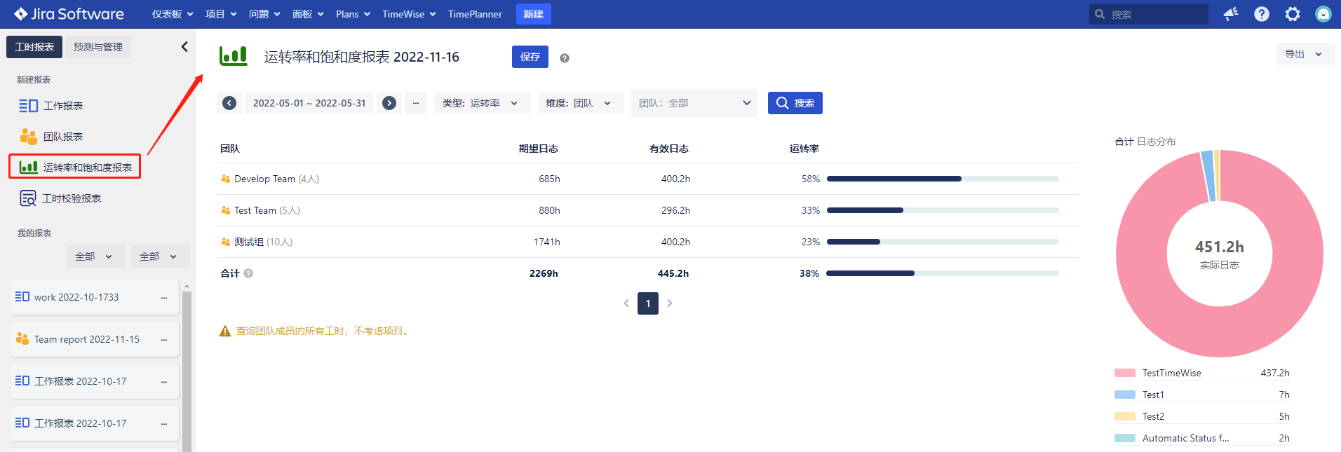The image size is (1341, 452).
Task: Collapse the left sidebar with chevron icon
Action: (x=184, y=47)
